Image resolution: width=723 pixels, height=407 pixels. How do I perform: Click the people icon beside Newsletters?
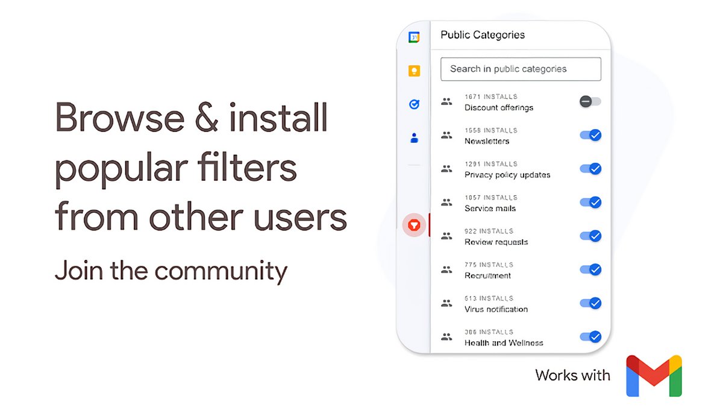click(446, 135)
